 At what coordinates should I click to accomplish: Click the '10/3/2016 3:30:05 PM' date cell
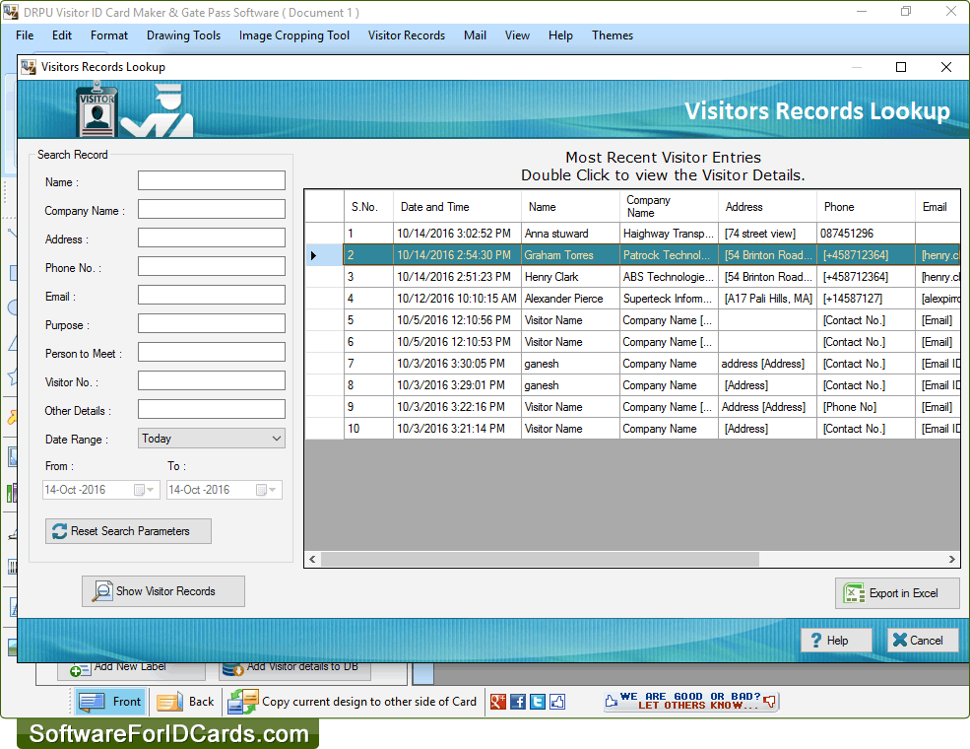[x=457, y=364]
